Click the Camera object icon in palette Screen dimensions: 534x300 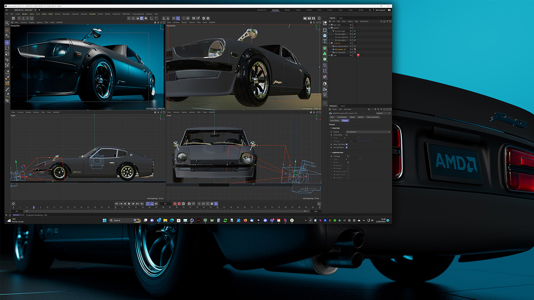point(325,89)
